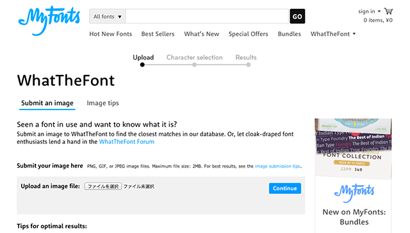Follow the WhatTheFont Forum link

pyautogui.click(x=127, y=142)
